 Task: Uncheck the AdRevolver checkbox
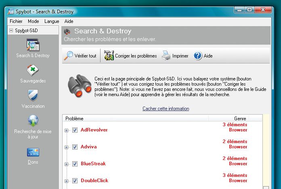coord(75,130)
